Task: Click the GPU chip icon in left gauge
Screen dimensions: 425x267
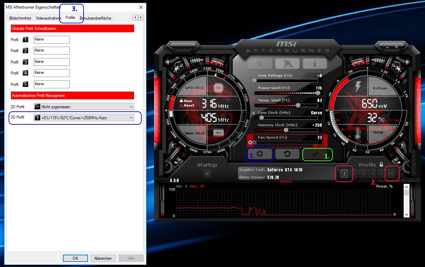Action: pyautogui.click(x=218, y=88)
